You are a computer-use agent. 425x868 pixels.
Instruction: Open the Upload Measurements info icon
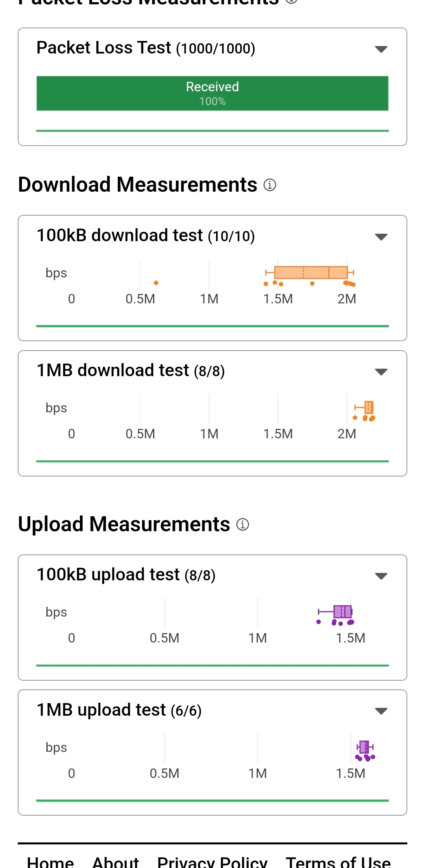[x=242, y=524]
